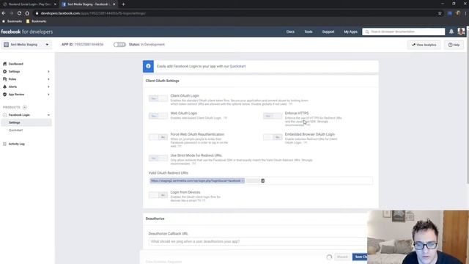Add a product with the plus icon
This screenshot has height=264, width=469.
coord(25,107)
